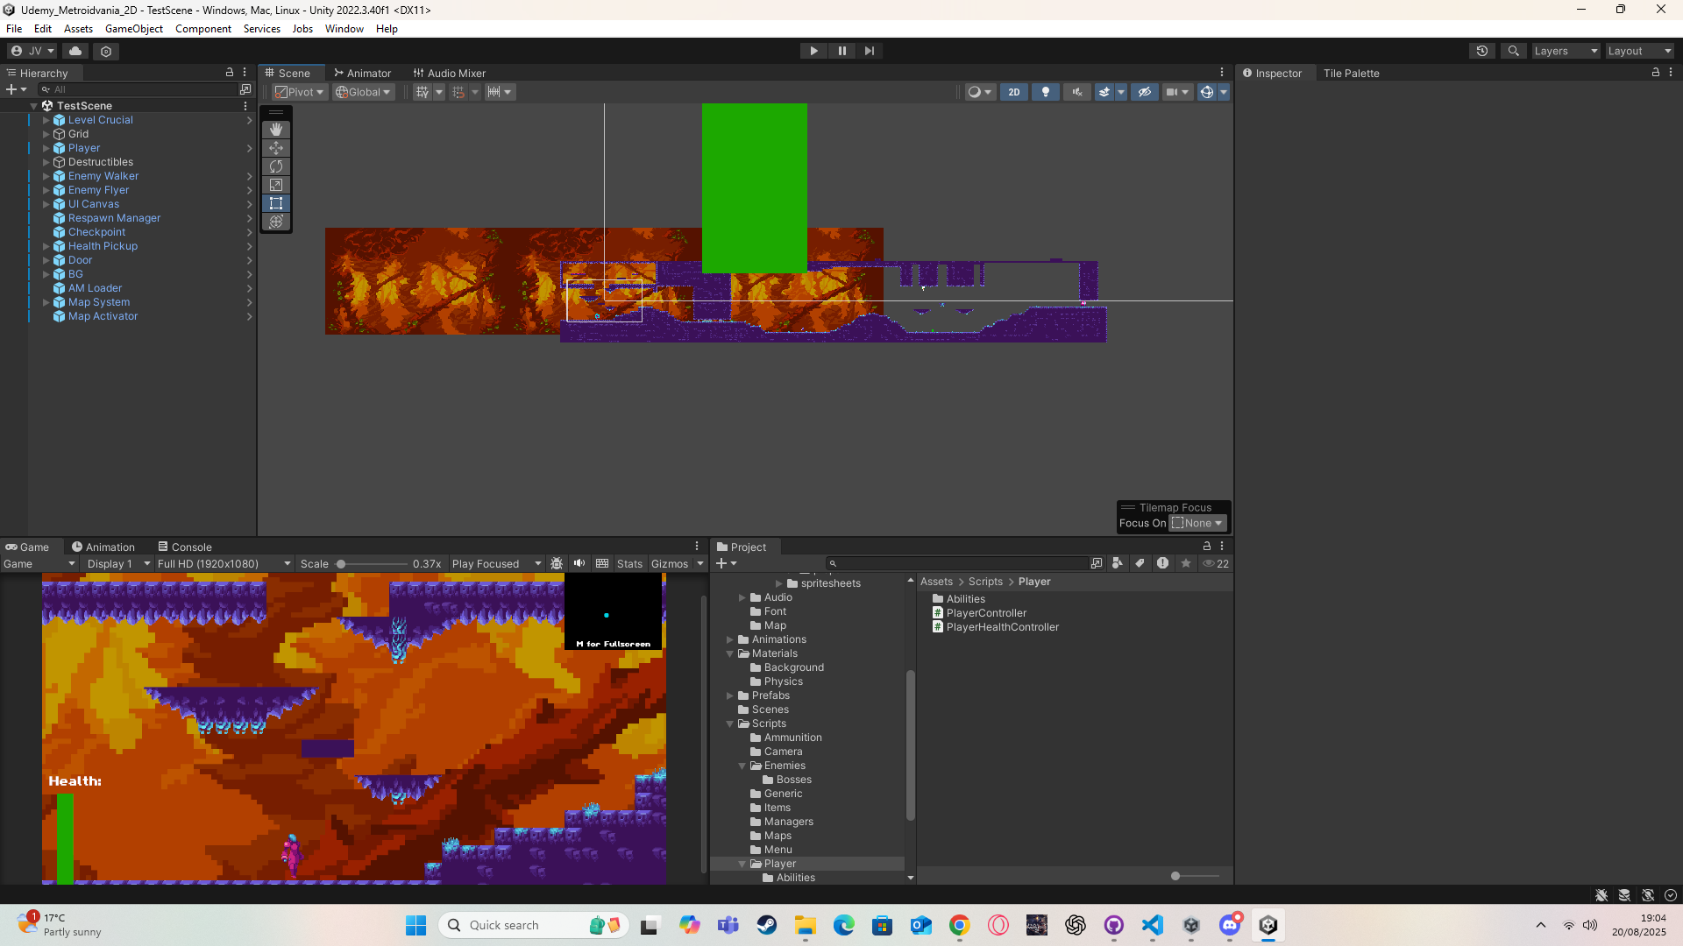Select the Hand view tool
The image size is (1683, 946).
click(276, 130)
